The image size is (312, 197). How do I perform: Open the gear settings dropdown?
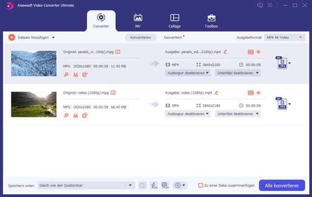tap(180, 186)
